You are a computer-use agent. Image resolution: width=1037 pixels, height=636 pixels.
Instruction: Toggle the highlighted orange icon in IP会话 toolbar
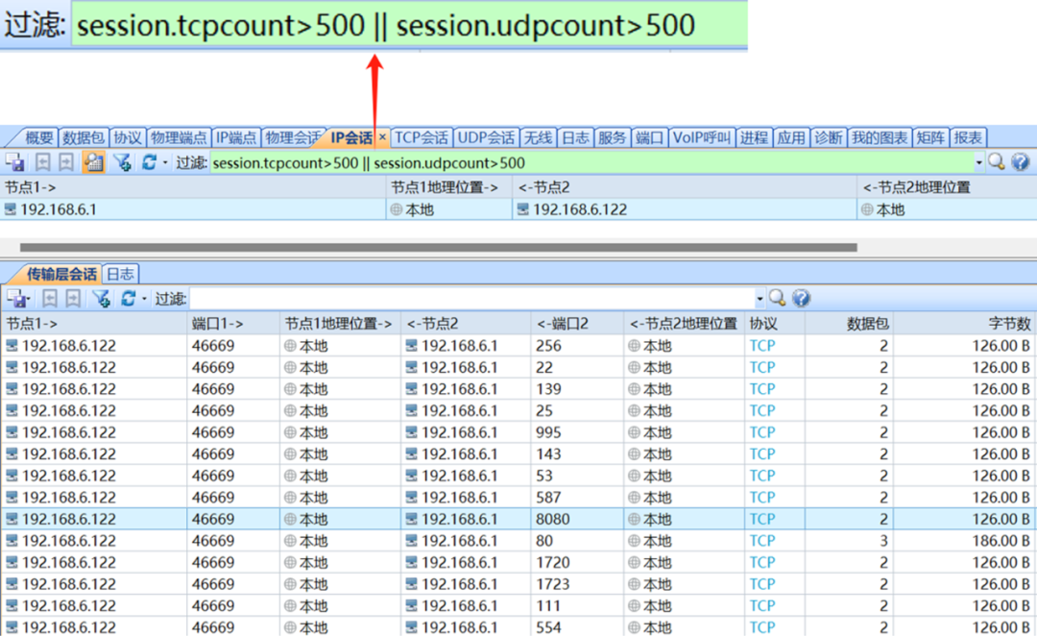[x=93, y=162]
